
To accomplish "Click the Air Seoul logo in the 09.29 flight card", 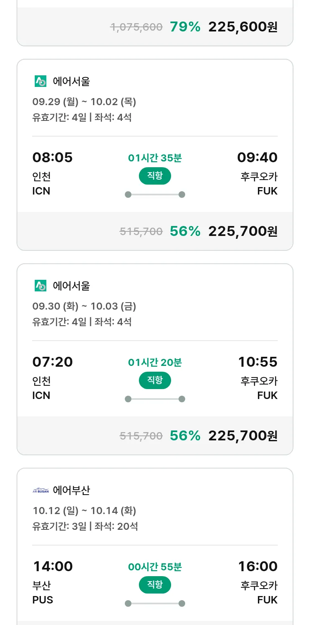I will pos(41,82).
